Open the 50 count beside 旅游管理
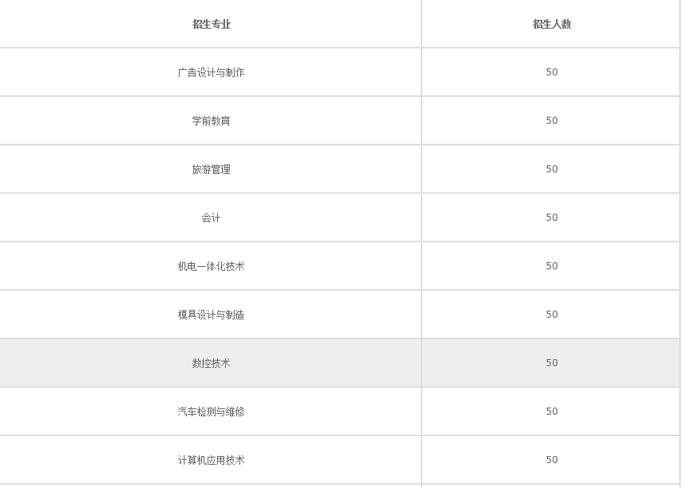The height and width of the screenshot is (487, 684). (x=552, y=169)
